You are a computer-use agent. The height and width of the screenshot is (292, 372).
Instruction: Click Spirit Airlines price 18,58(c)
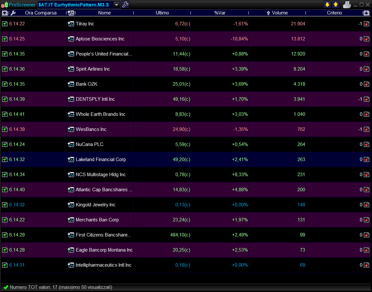[182, 69]
